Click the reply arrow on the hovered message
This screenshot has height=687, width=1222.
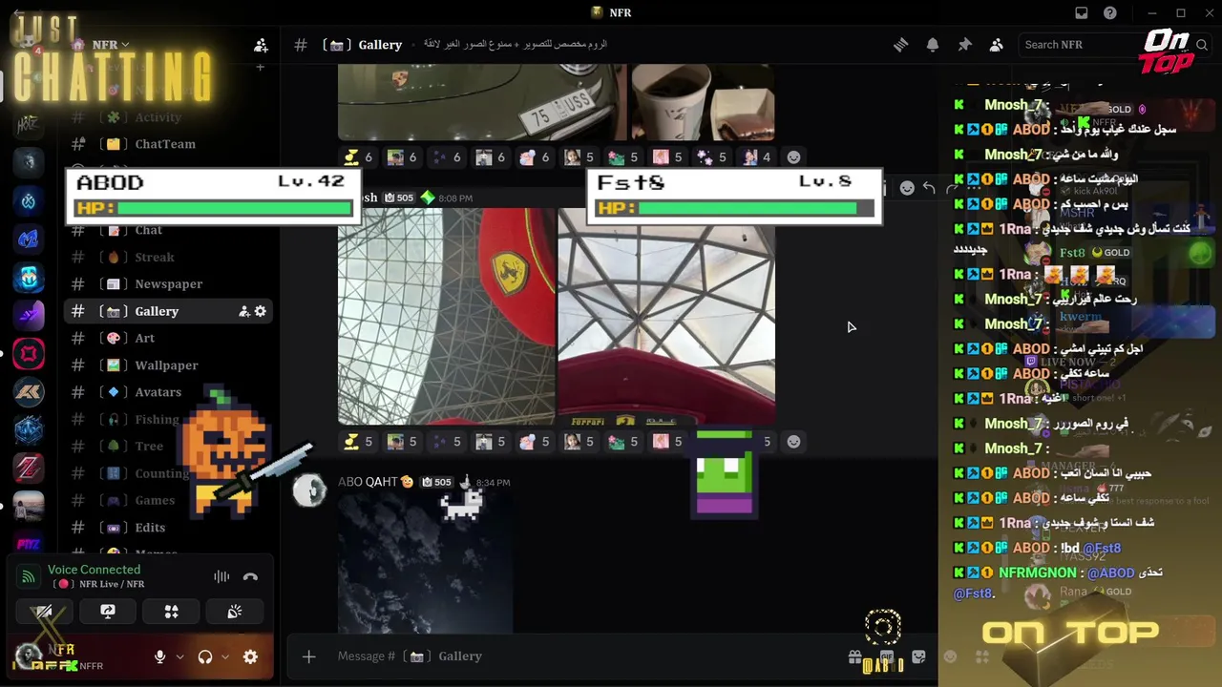click(929, 188)
